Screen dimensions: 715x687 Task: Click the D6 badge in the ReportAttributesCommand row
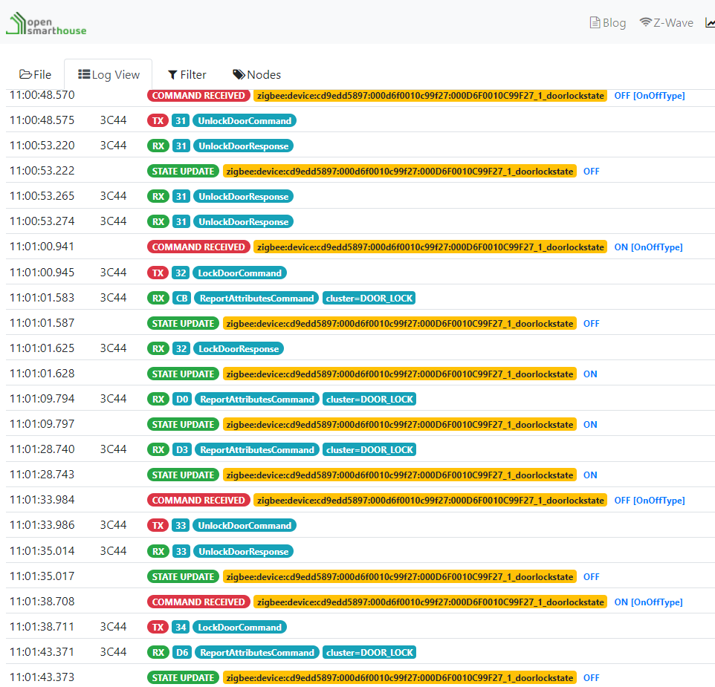[x=181, y=652]
